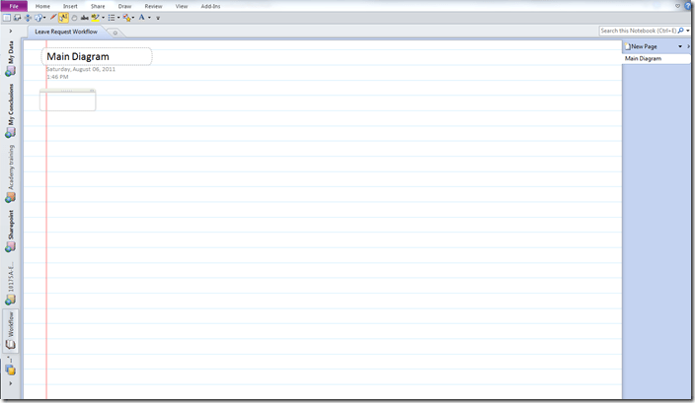Click the help question mark icon
The image size is (695, 403).
[x=688, y=6]
